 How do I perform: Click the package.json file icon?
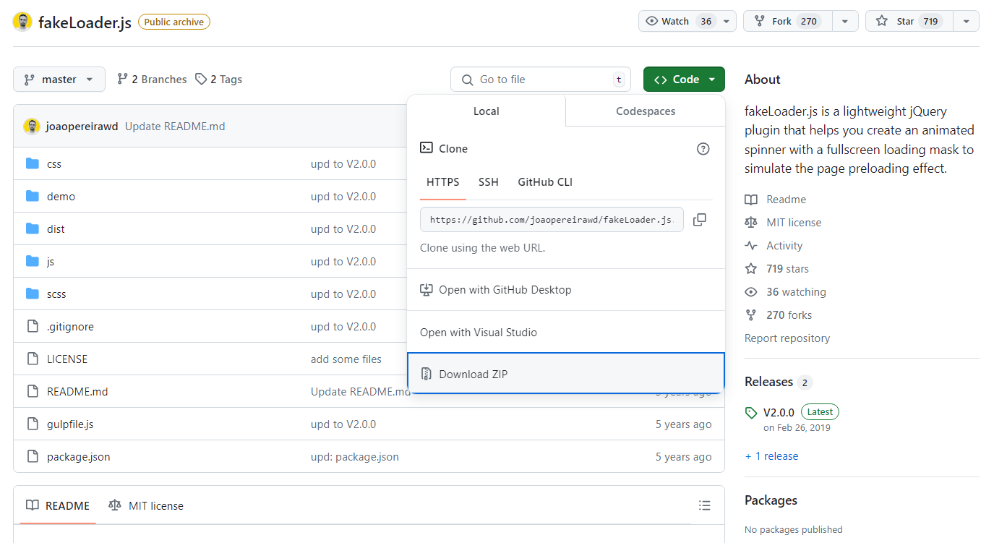[32, 456]
